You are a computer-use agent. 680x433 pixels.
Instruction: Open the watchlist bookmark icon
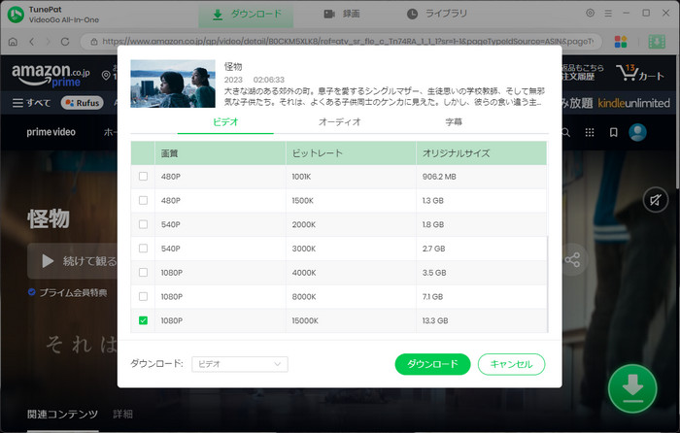pyautogui.click(x=613, y=132)
